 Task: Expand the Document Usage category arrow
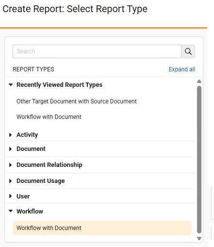coord(11,181)
